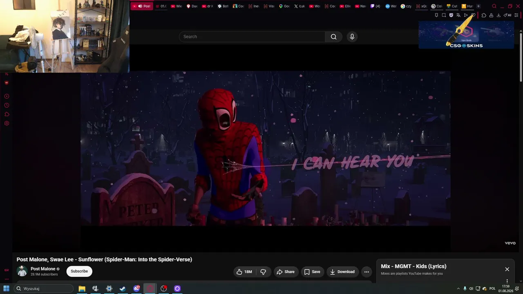Switch to the 'Łuk' X tab

[x=299, y=6]
